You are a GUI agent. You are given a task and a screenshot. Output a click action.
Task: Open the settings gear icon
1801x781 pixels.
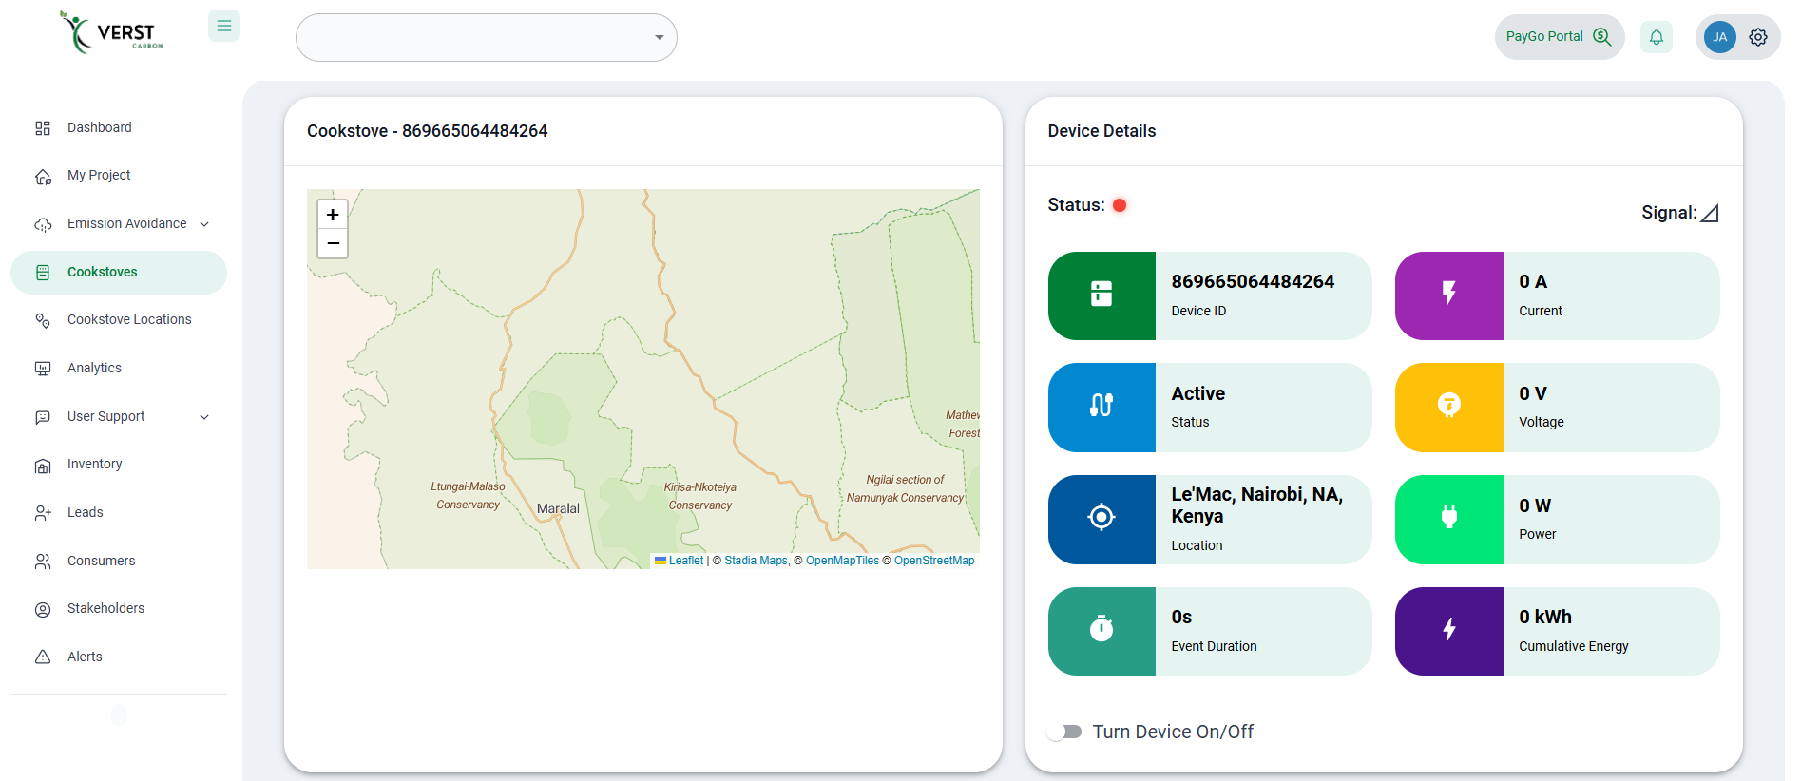(1758, 37)
